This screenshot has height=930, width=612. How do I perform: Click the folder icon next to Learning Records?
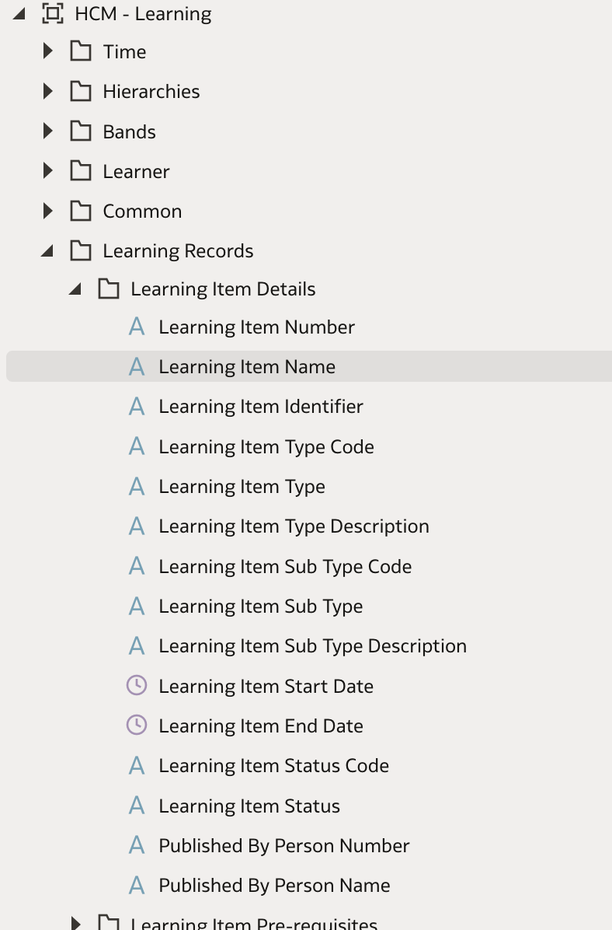[x=81, y=251]
